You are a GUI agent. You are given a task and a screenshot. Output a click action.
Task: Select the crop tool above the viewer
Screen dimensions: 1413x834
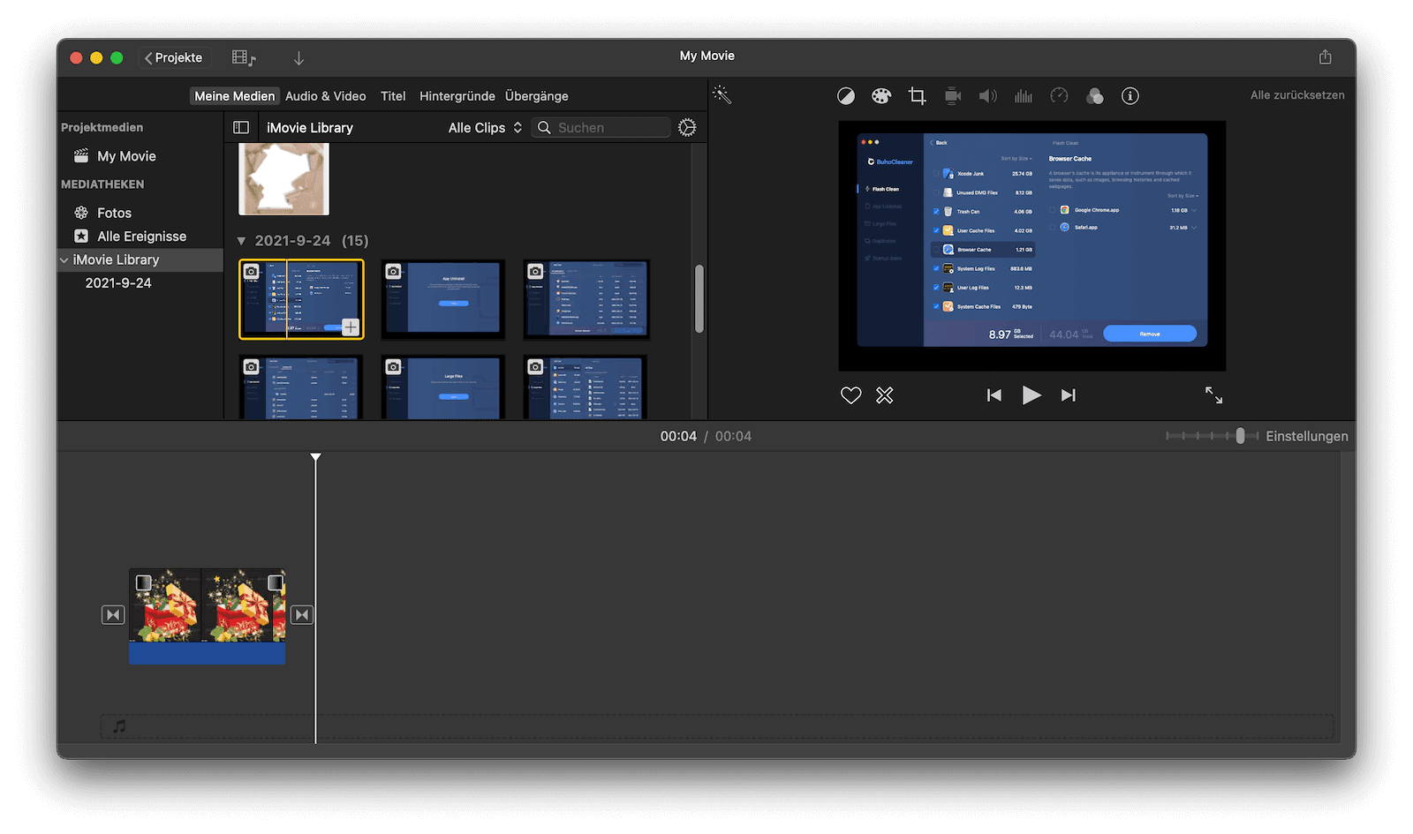[917, 95]
